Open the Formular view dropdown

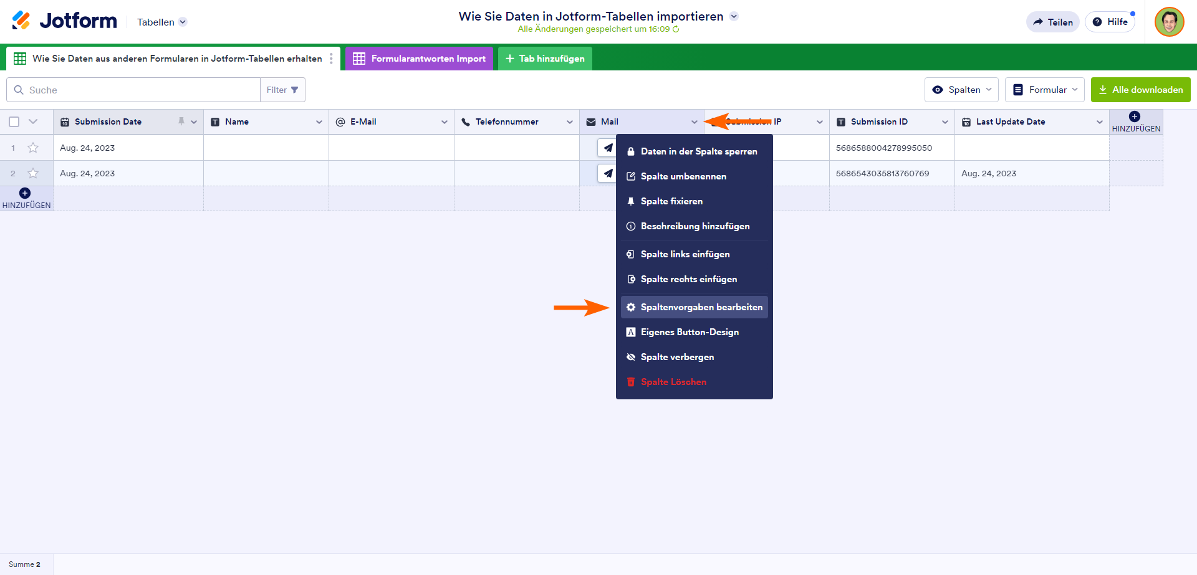1045,90
